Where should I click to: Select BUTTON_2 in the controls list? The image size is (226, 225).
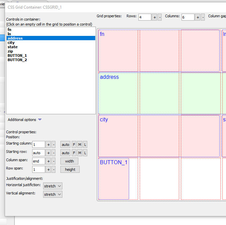[x=51, y=60]
